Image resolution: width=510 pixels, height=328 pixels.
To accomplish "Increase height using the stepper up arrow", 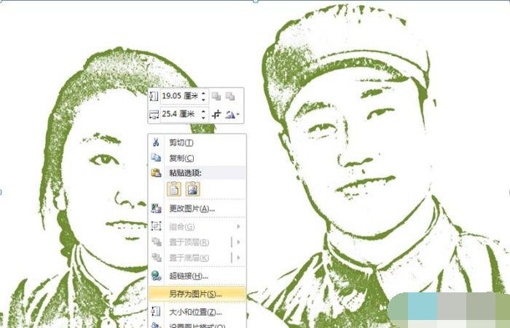I will click(x=203, y=93).
